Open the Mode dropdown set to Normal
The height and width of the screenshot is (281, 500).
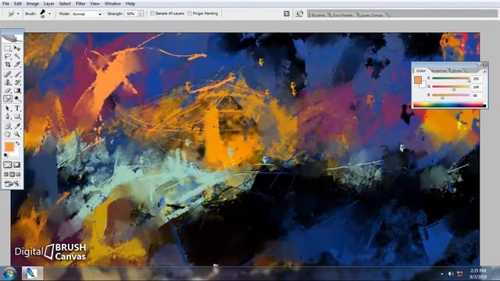click(x=87, y=14)
